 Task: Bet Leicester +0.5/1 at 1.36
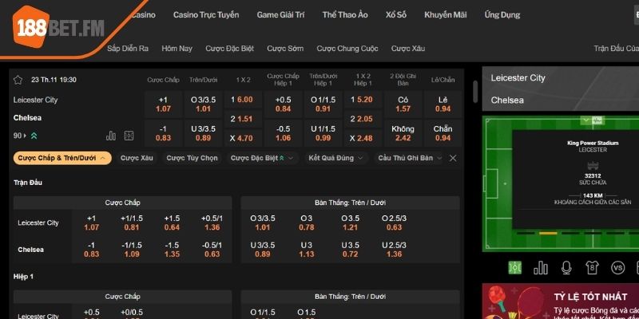click(212, 223)
